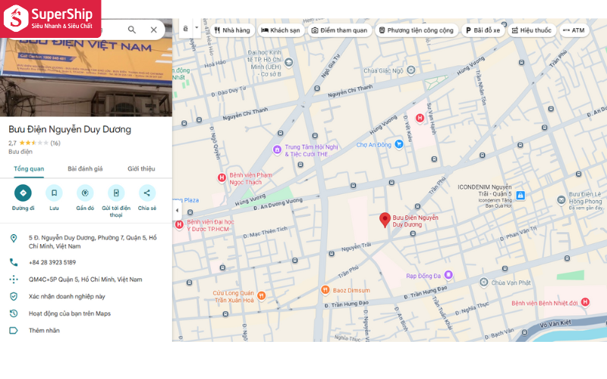Click phone number +84 28 3923 5189
This screenshot has height=379, width=607.
click(x=52, y=262)
